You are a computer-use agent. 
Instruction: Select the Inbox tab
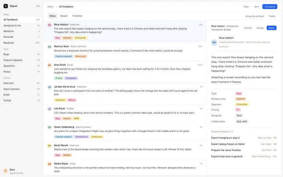coord(53,16)
